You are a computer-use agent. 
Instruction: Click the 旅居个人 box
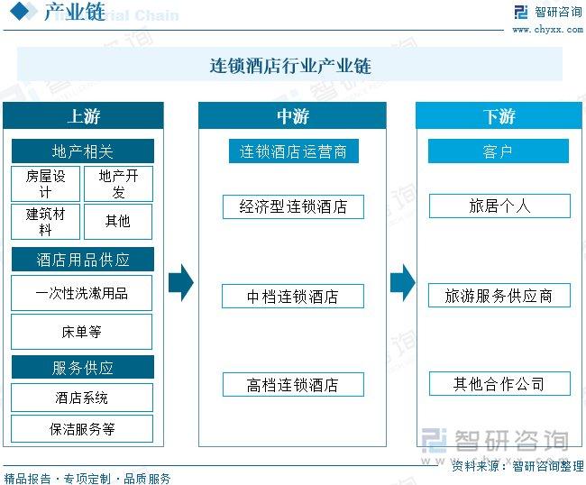(499, 206)
